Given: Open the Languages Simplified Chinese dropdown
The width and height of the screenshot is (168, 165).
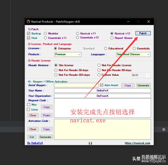Looking at the screenshot, I should click(x=133, y=54).
